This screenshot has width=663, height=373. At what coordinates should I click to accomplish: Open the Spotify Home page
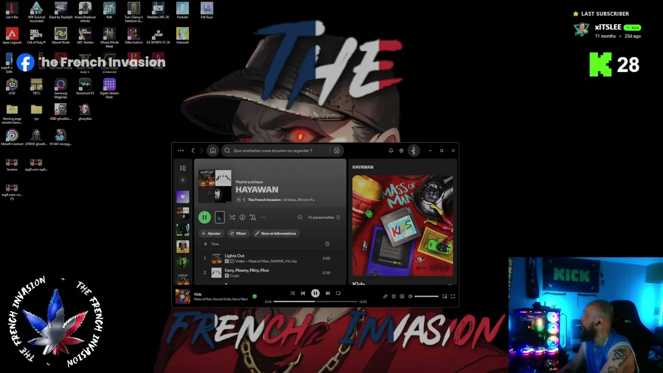point(212,151)
